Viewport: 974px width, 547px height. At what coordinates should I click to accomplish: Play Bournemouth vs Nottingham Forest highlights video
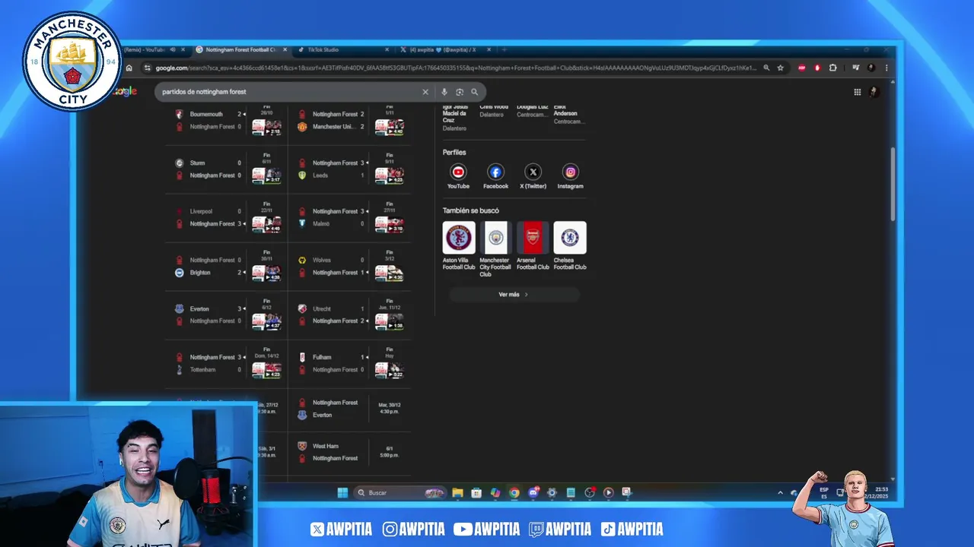[267, 127]
